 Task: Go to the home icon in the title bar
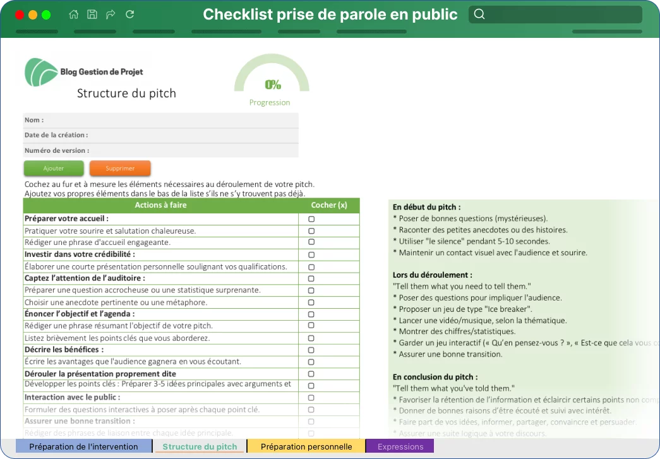(74, 15)
